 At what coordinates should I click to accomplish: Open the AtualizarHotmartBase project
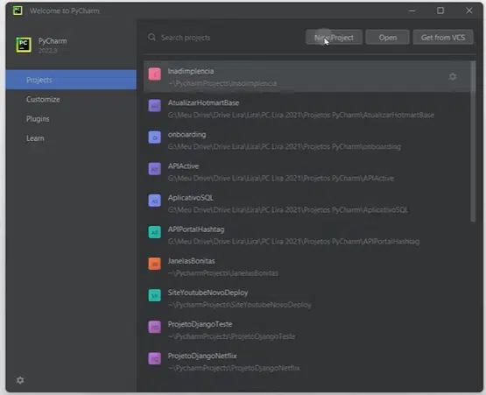coord(306,109)
